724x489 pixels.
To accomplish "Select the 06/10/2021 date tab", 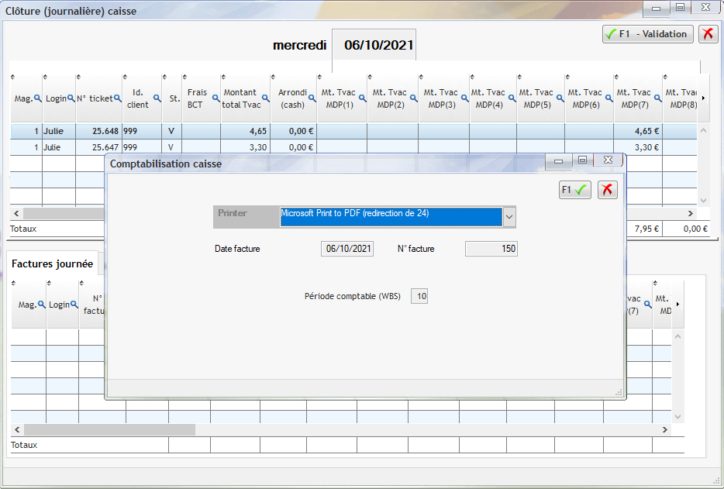I will click(x=374, y=46).
